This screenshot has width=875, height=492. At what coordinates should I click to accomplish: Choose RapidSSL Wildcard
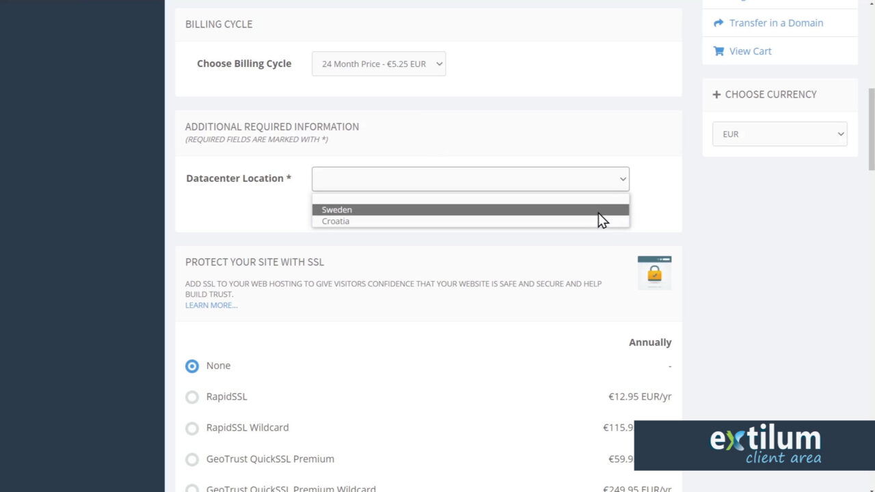pyautogui.click(x=192, y=428)
